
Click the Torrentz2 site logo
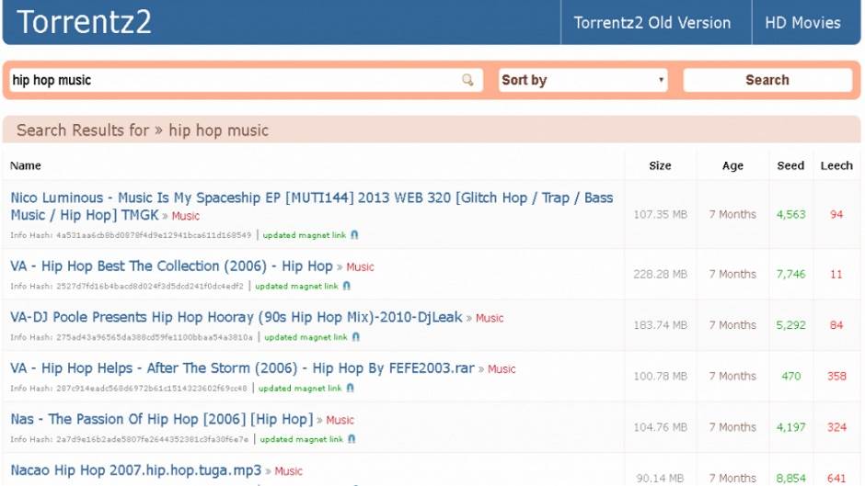point(84,22)
